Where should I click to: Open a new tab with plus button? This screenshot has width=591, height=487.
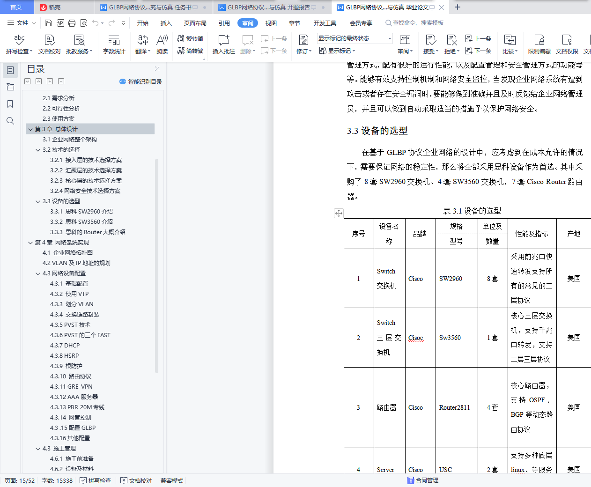click(458, 7)
